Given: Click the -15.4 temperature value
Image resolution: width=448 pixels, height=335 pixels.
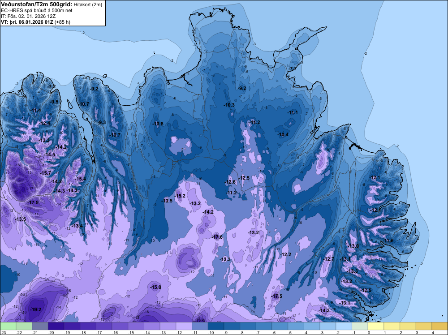Looking at the screenshot, I should pos(81,179).
